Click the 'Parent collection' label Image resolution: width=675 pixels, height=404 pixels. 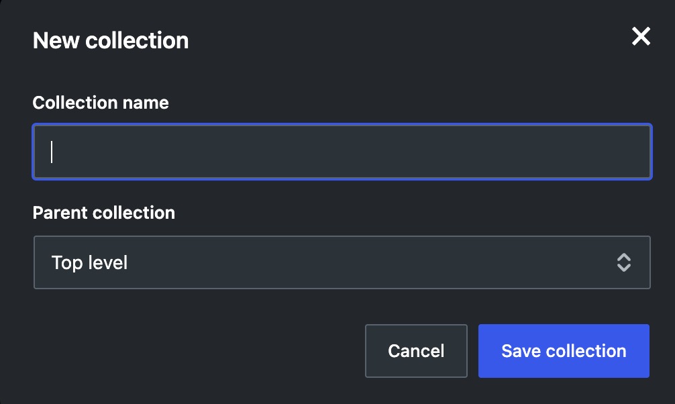tap(104, 213)
